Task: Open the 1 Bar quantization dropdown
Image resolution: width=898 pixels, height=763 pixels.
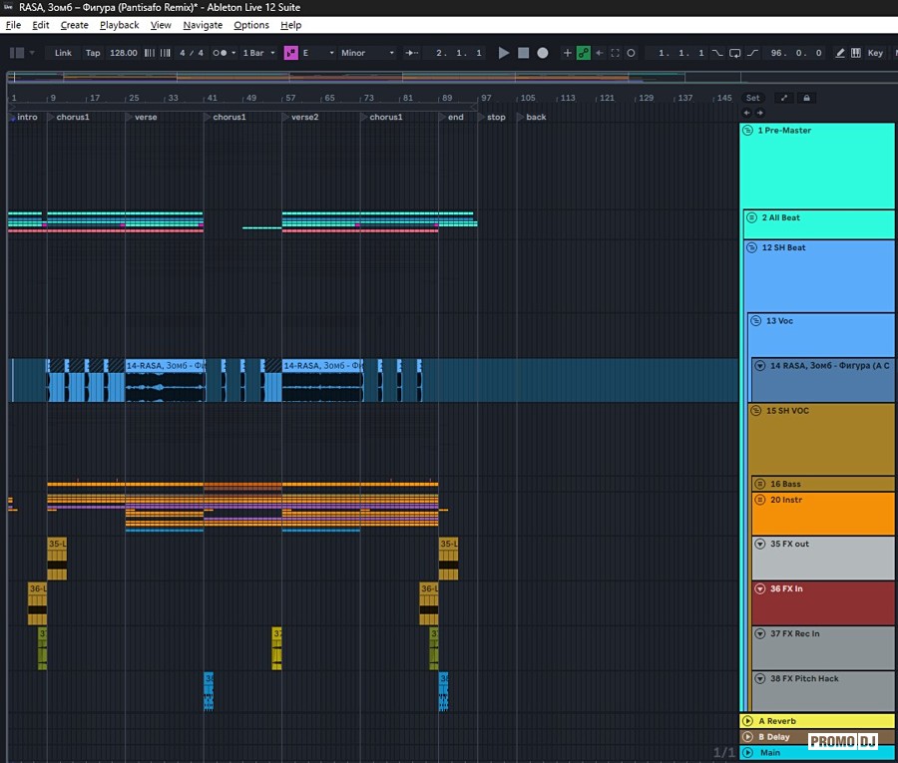Action: [x=259, y=53]
